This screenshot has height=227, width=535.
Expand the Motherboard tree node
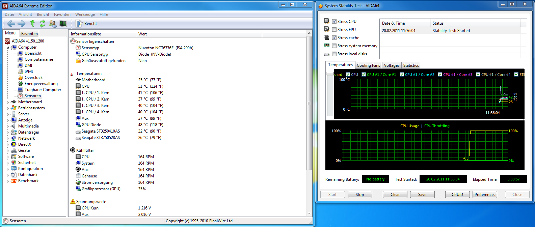tap(8, 102)
